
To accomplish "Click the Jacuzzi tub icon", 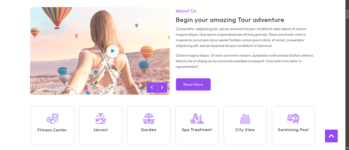I will tap(100, 119).
